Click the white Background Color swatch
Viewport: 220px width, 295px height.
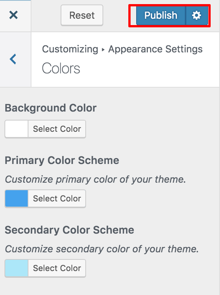pos(16,129)
